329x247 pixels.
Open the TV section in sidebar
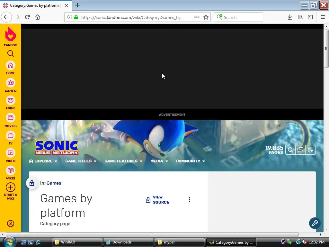[11, 138]
